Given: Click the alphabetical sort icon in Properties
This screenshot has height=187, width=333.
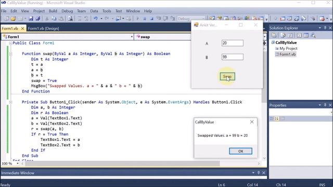Looking at the screenshot, I should (x=276, y=118).
